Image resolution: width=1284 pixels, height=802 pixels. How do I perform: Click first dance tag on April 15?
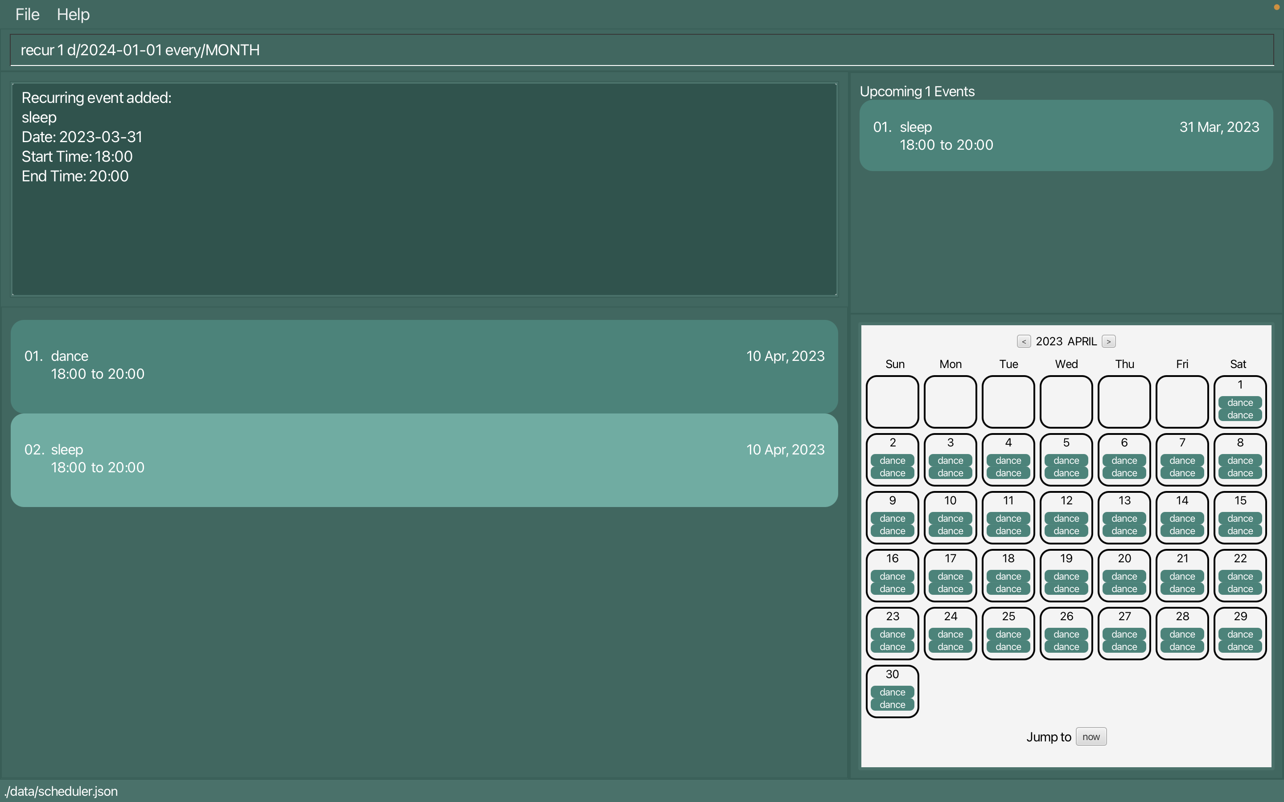point(1240,518)
